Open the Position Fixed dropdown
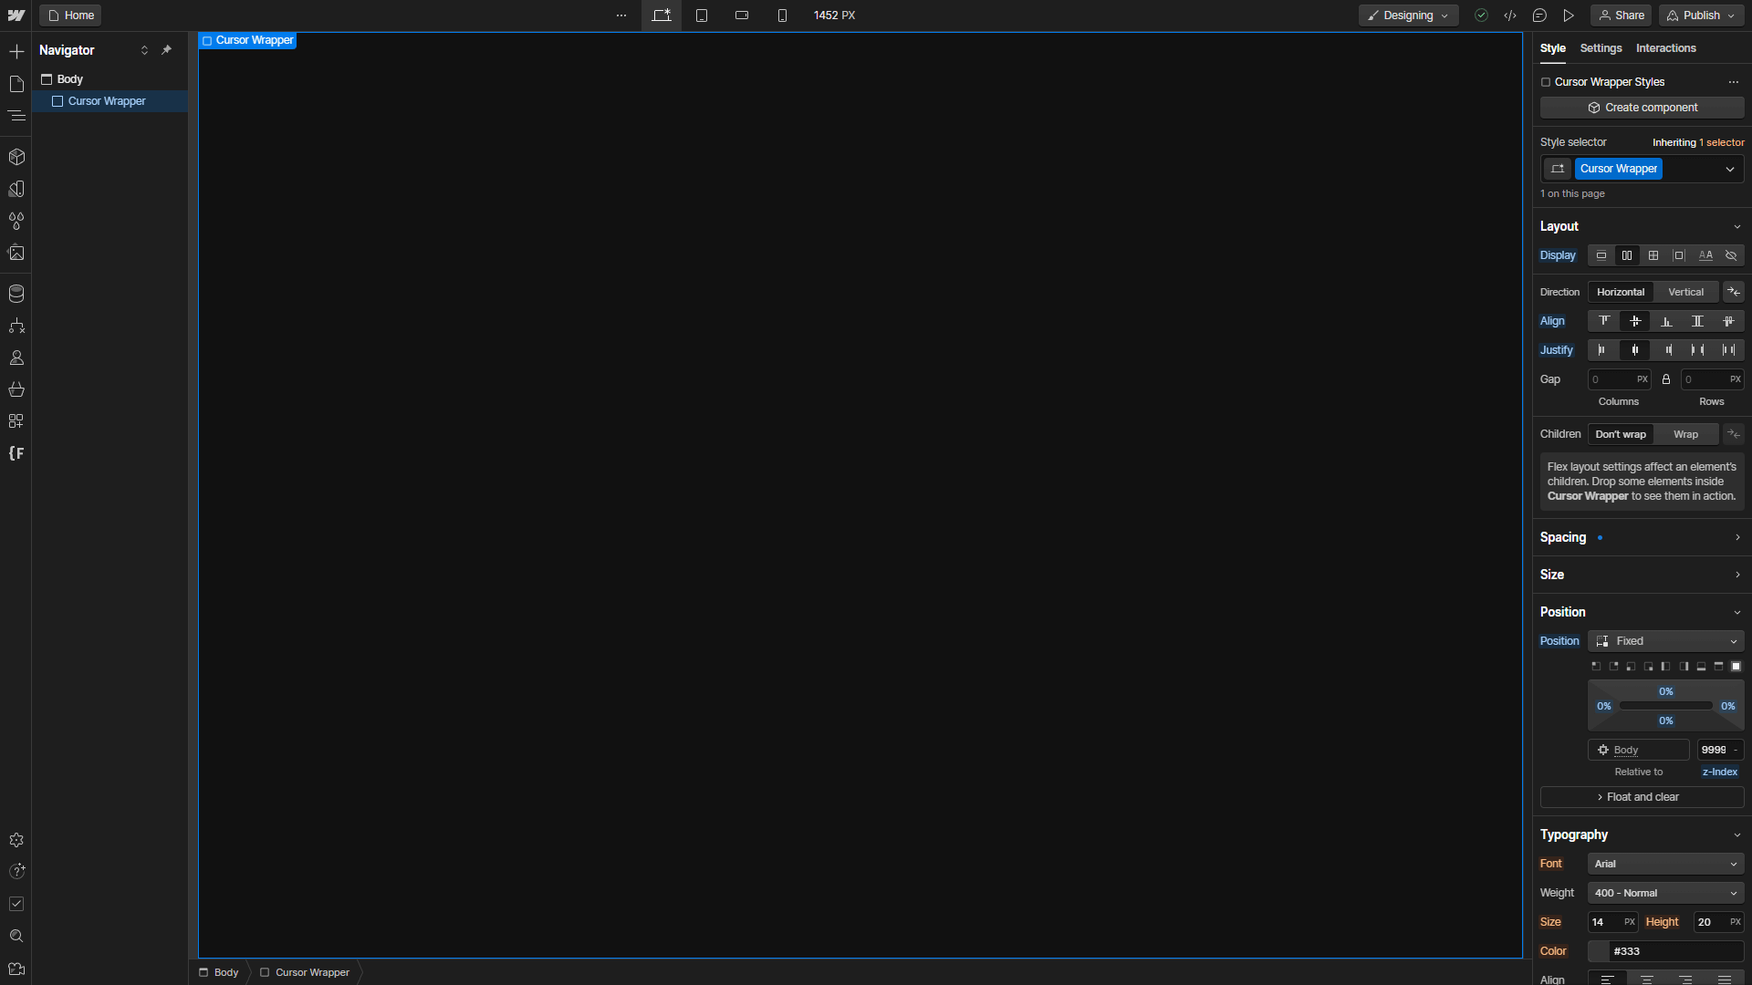This screenshot has width=1752, height=985. tap(1665, 641)
